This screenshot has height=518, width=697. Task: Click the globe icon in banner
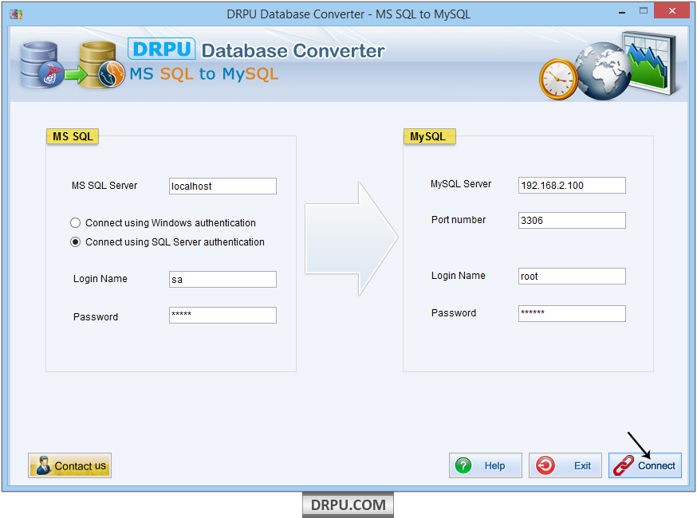[x=602, y=71]
